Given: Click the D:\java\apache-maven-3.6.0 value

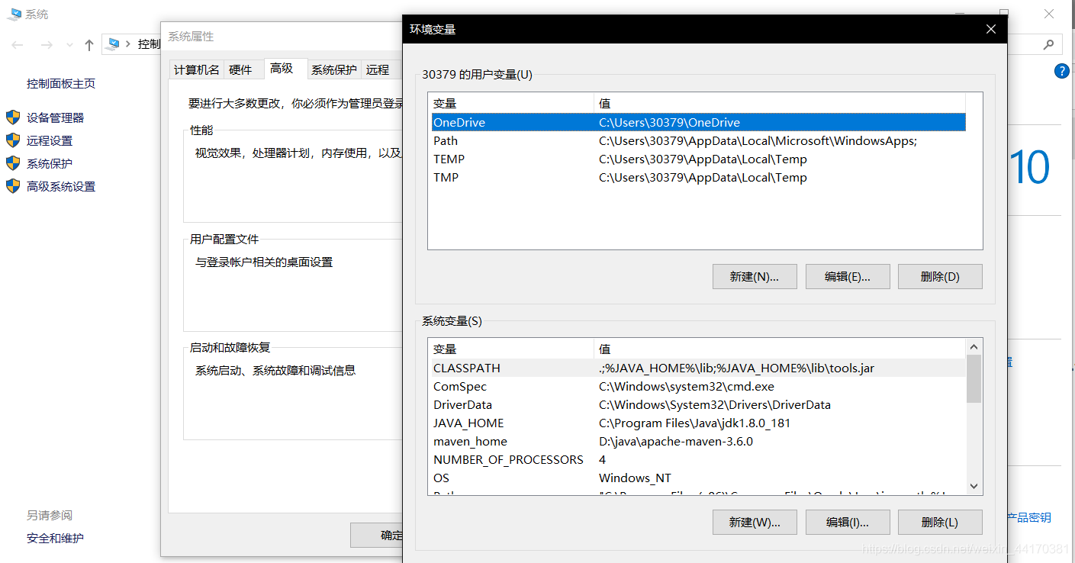Looking at the screenshot, I should 676,441.
